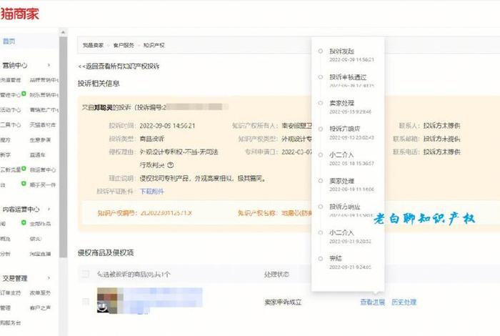Screen dimensions: 500x336
Task: Expand the 交易管理 section arrow
Action: pyautogui.click(x=49, y=278)
